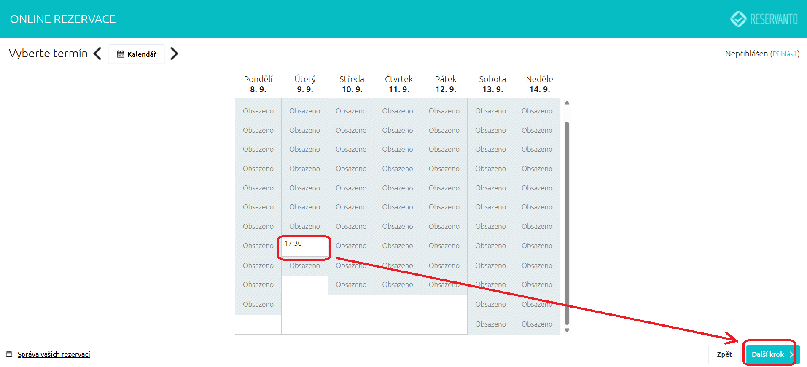Advance to the next week arrow
Image resolution: width=807 pixels, height=367 pixels.
tap(174, 54)
